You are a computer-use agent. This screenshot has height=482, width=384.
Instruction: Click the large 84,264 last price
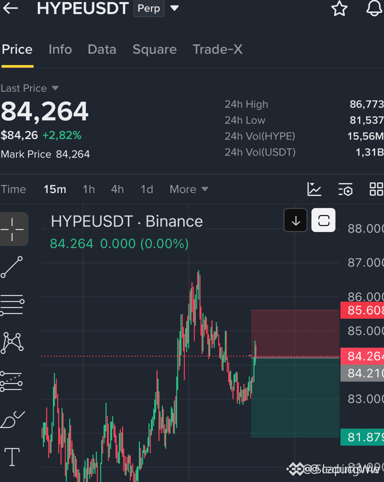[x=44, y=111]
